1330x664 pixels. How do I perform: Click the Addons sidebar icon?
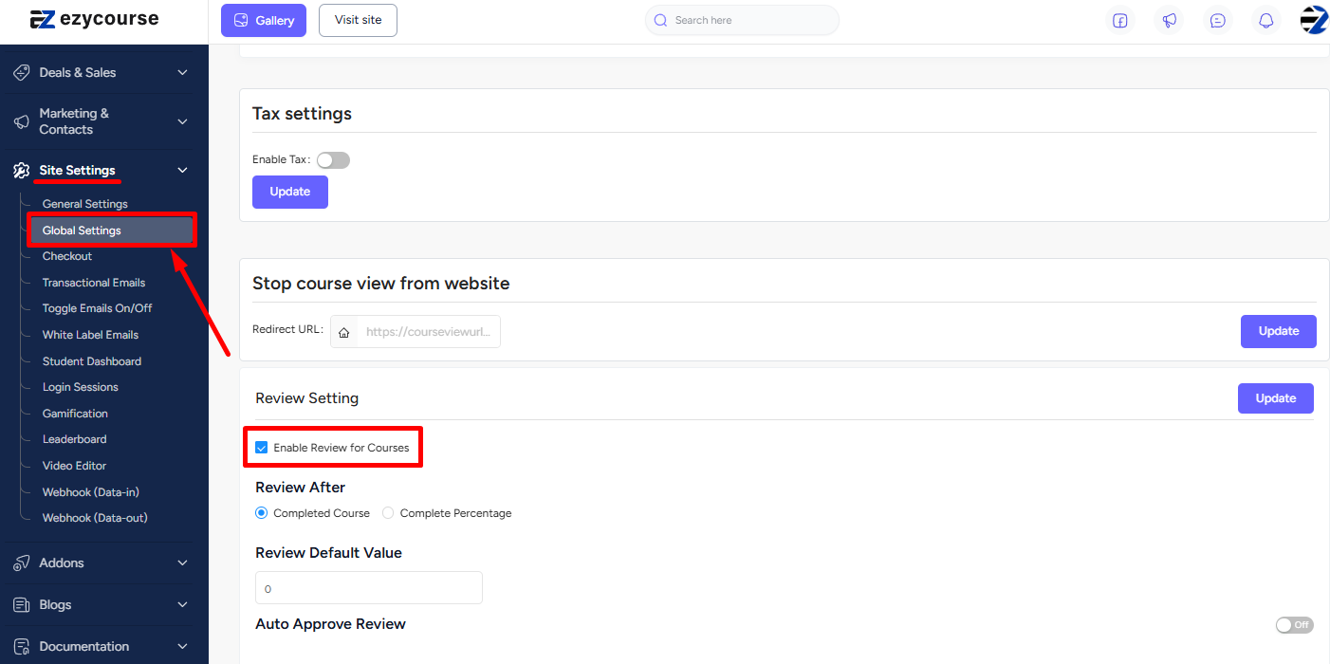pyautogui.click(x=21, y=563)
